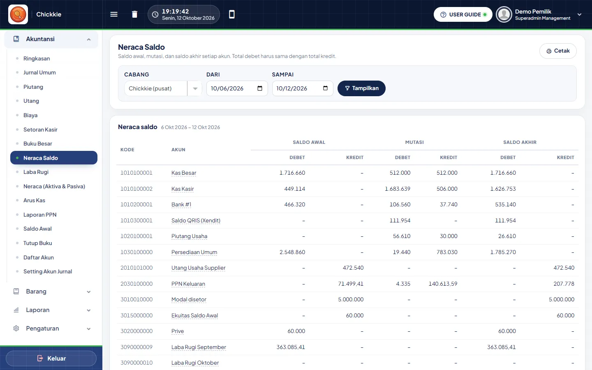Open the Persediaan Umum account link
Screen dimensions: 592x370
click(x=194, y=252)
